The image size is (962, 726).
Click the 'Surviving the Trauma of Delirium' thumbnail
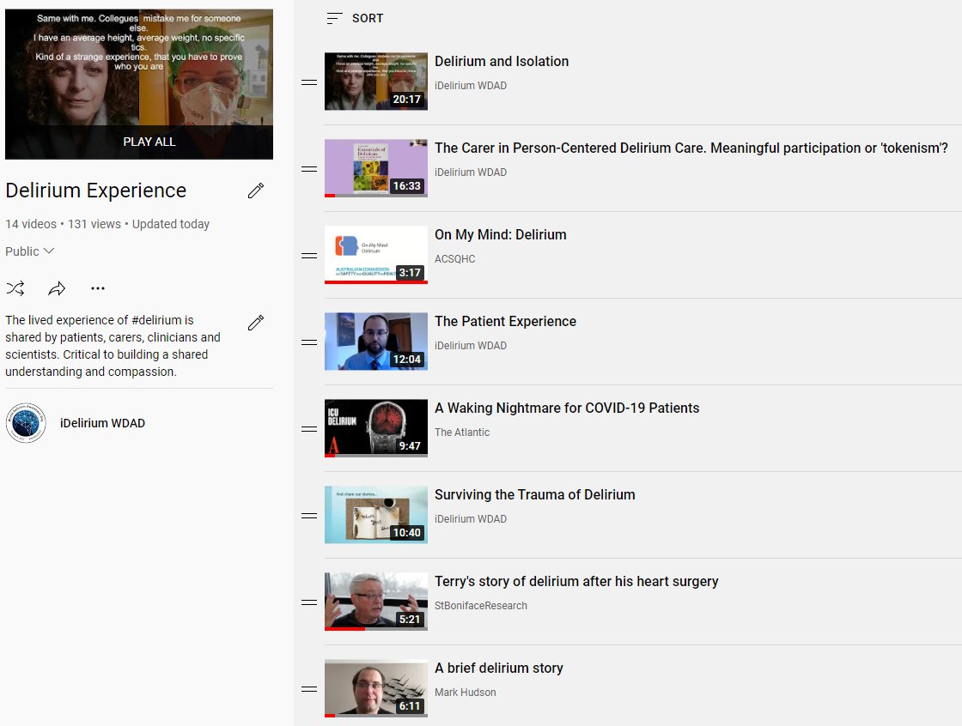tap(375, 515)
